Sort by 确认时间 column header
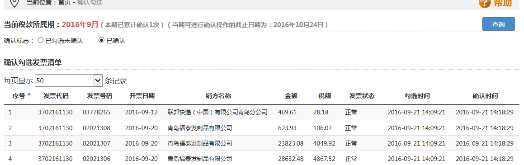 485,96
